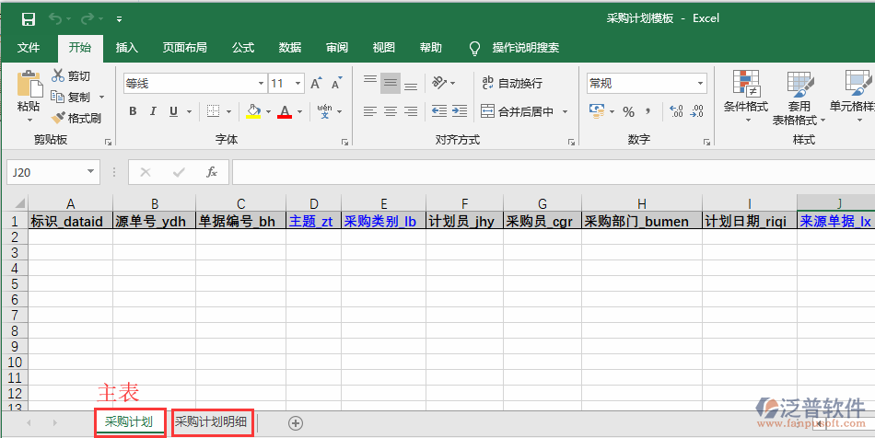Select the Format Painter (格式刷)
875x438 pixels.
(x=76, y=118)
